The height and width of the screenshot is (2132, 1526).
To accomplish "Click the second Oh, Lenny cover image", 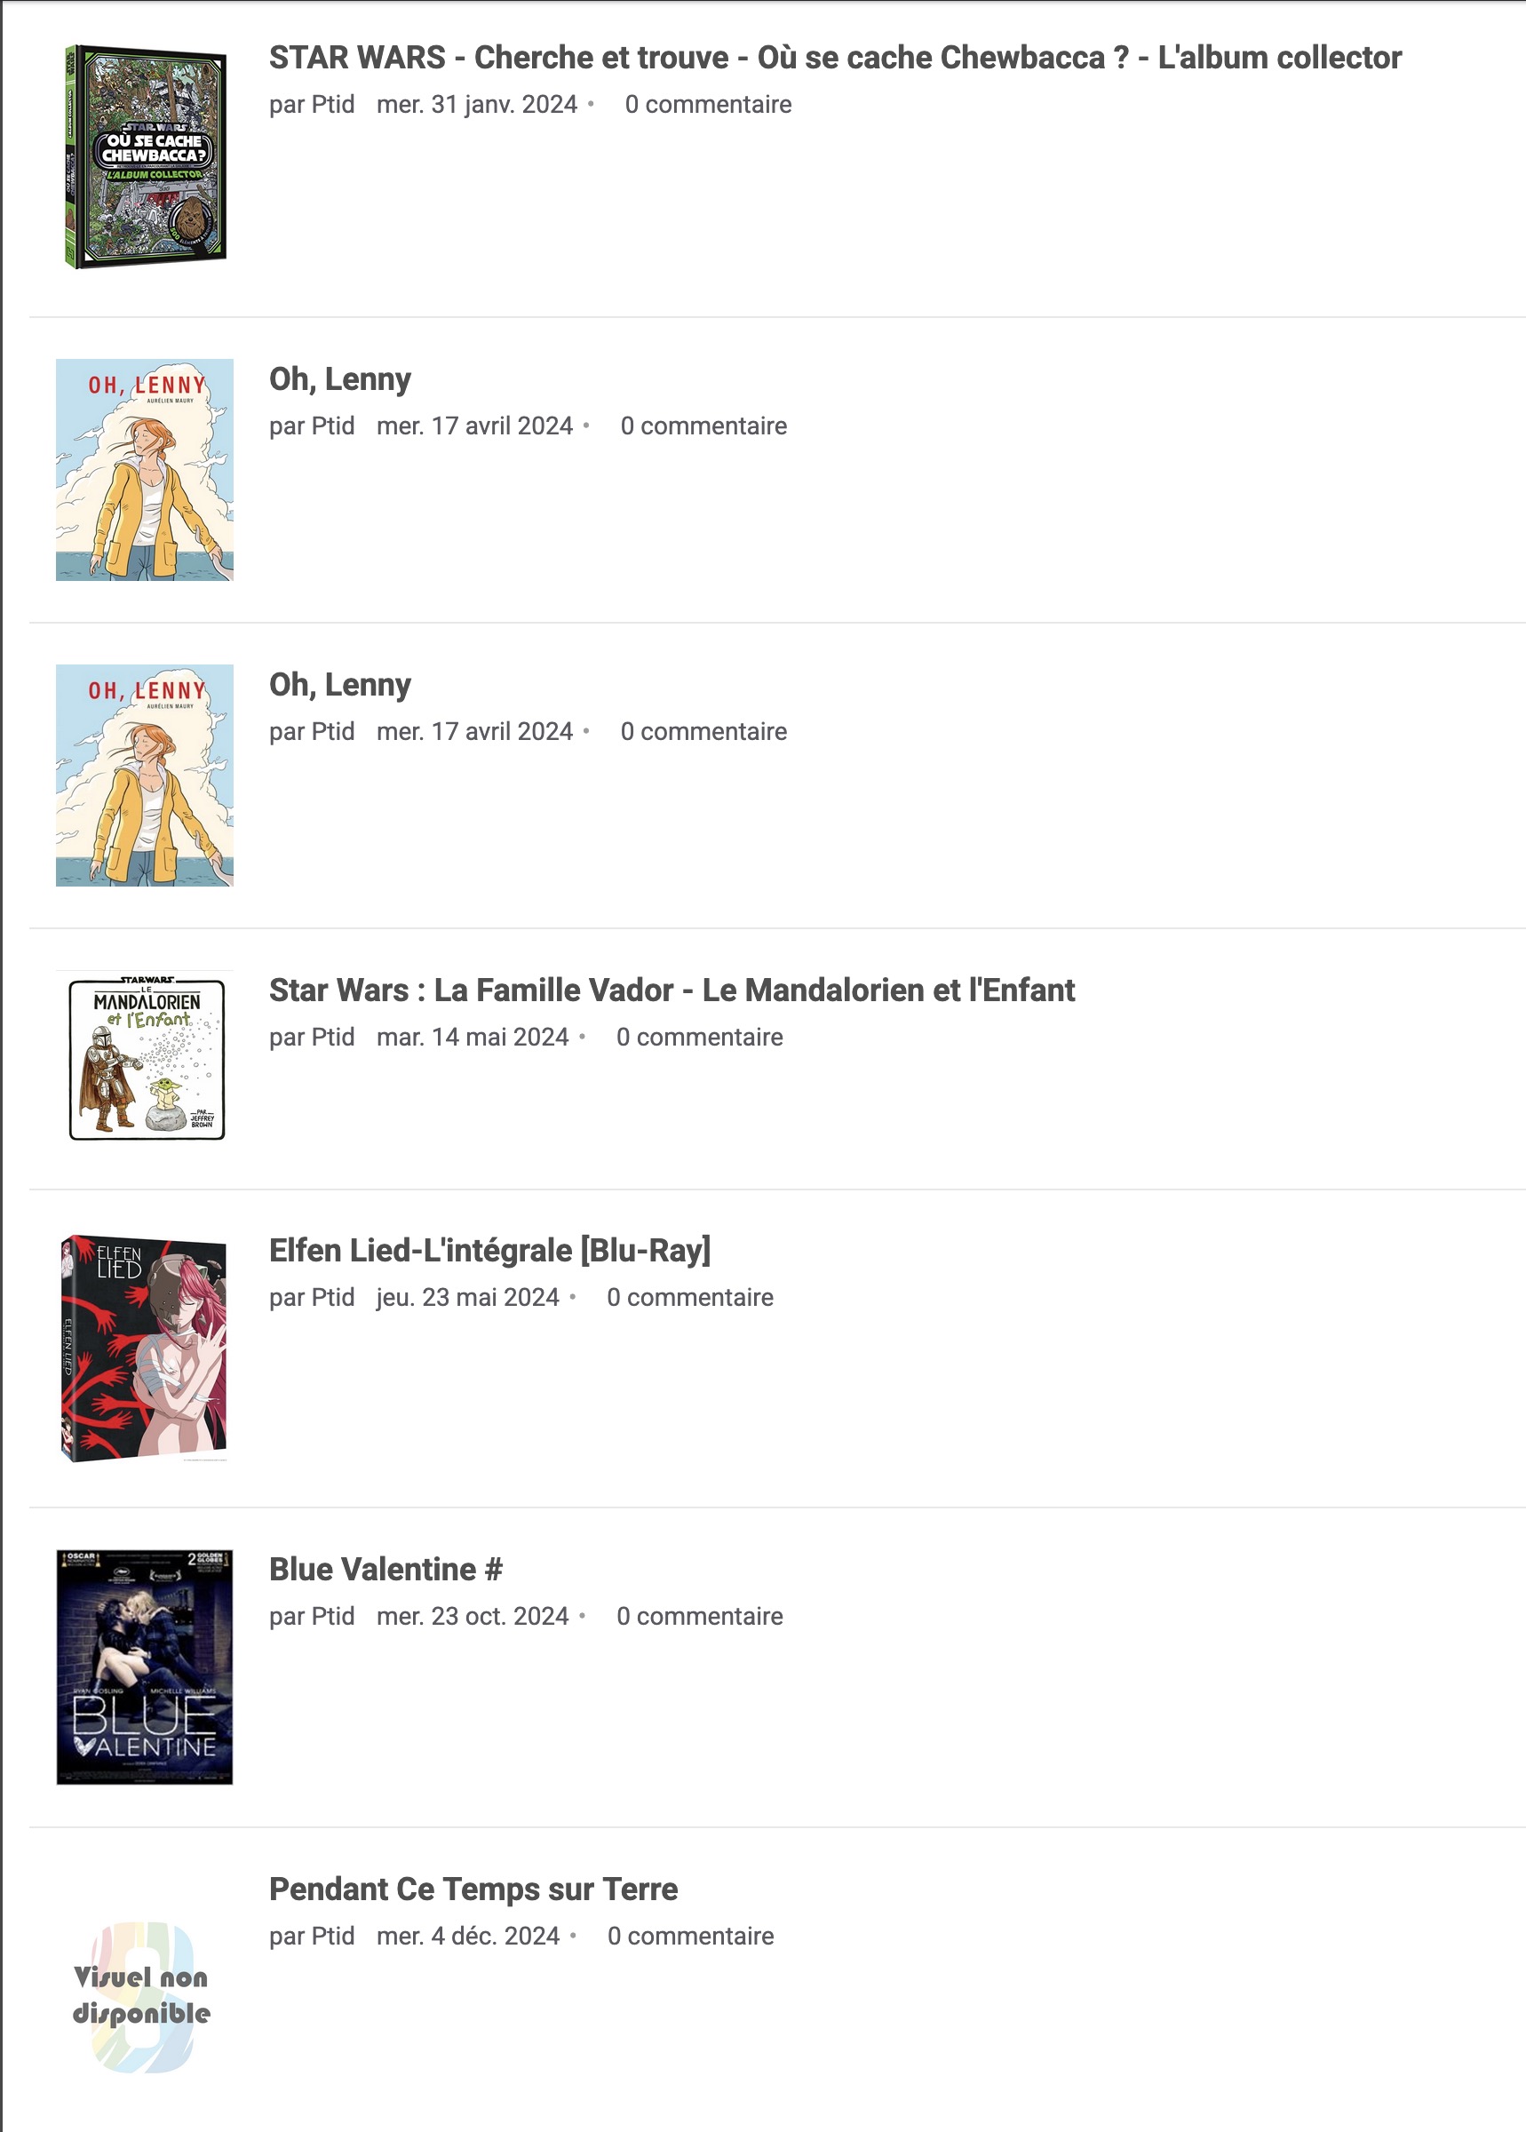I will pos(145,776).
